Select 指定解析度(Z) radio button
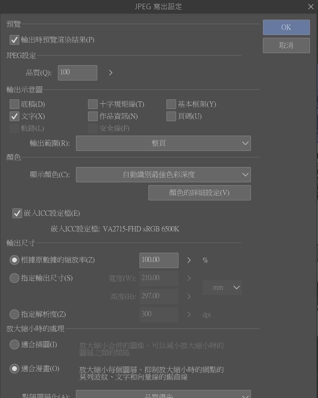The image size is (318, 398). [14, 314]
